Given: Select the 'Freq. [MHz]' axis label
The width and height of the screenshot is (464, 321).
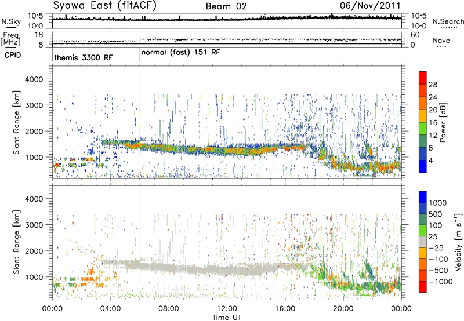Looking at the screenshot, I should click(10, 39).
